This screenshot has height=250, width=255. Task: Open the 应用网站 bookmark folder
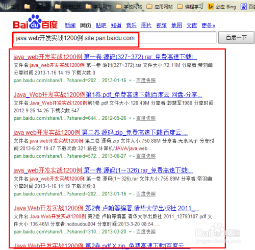pos(160,7)
